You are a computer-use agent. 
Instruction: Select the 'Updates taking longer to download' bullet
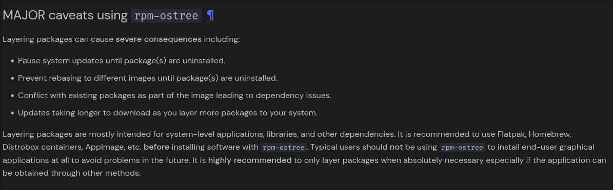168,113
